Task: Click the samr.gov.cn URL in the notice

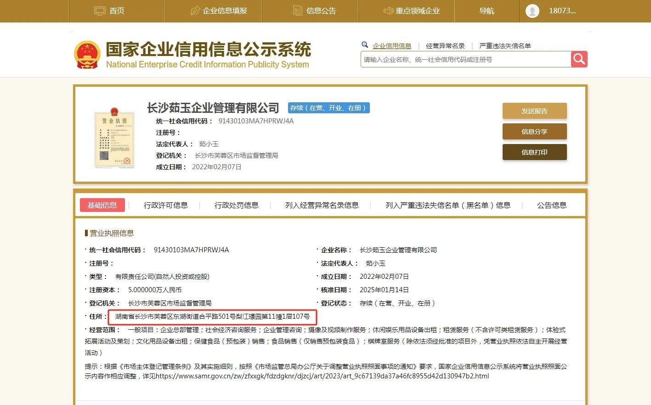Action: click(322, 376)
